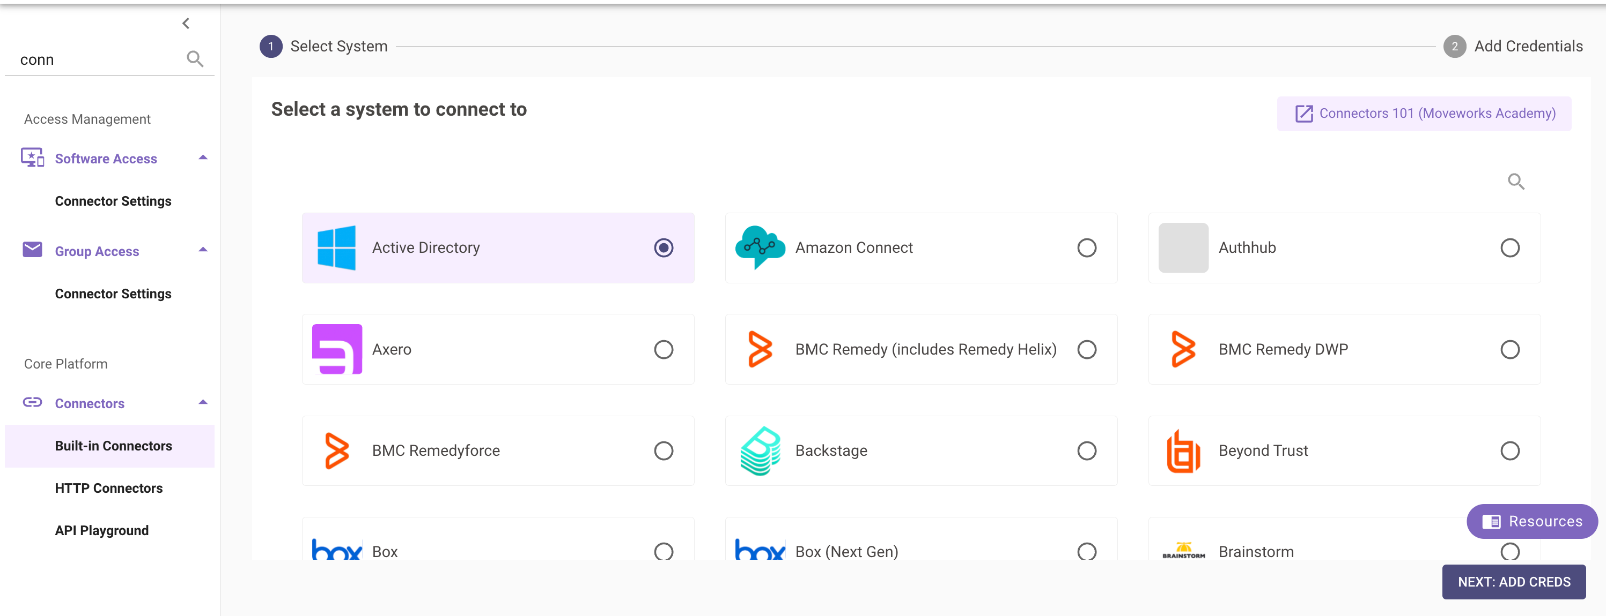Image resolution: width=1606 pixels, height=616 pixels.
Task: Click the sidebar search field with conn
Action: point(93,60)
